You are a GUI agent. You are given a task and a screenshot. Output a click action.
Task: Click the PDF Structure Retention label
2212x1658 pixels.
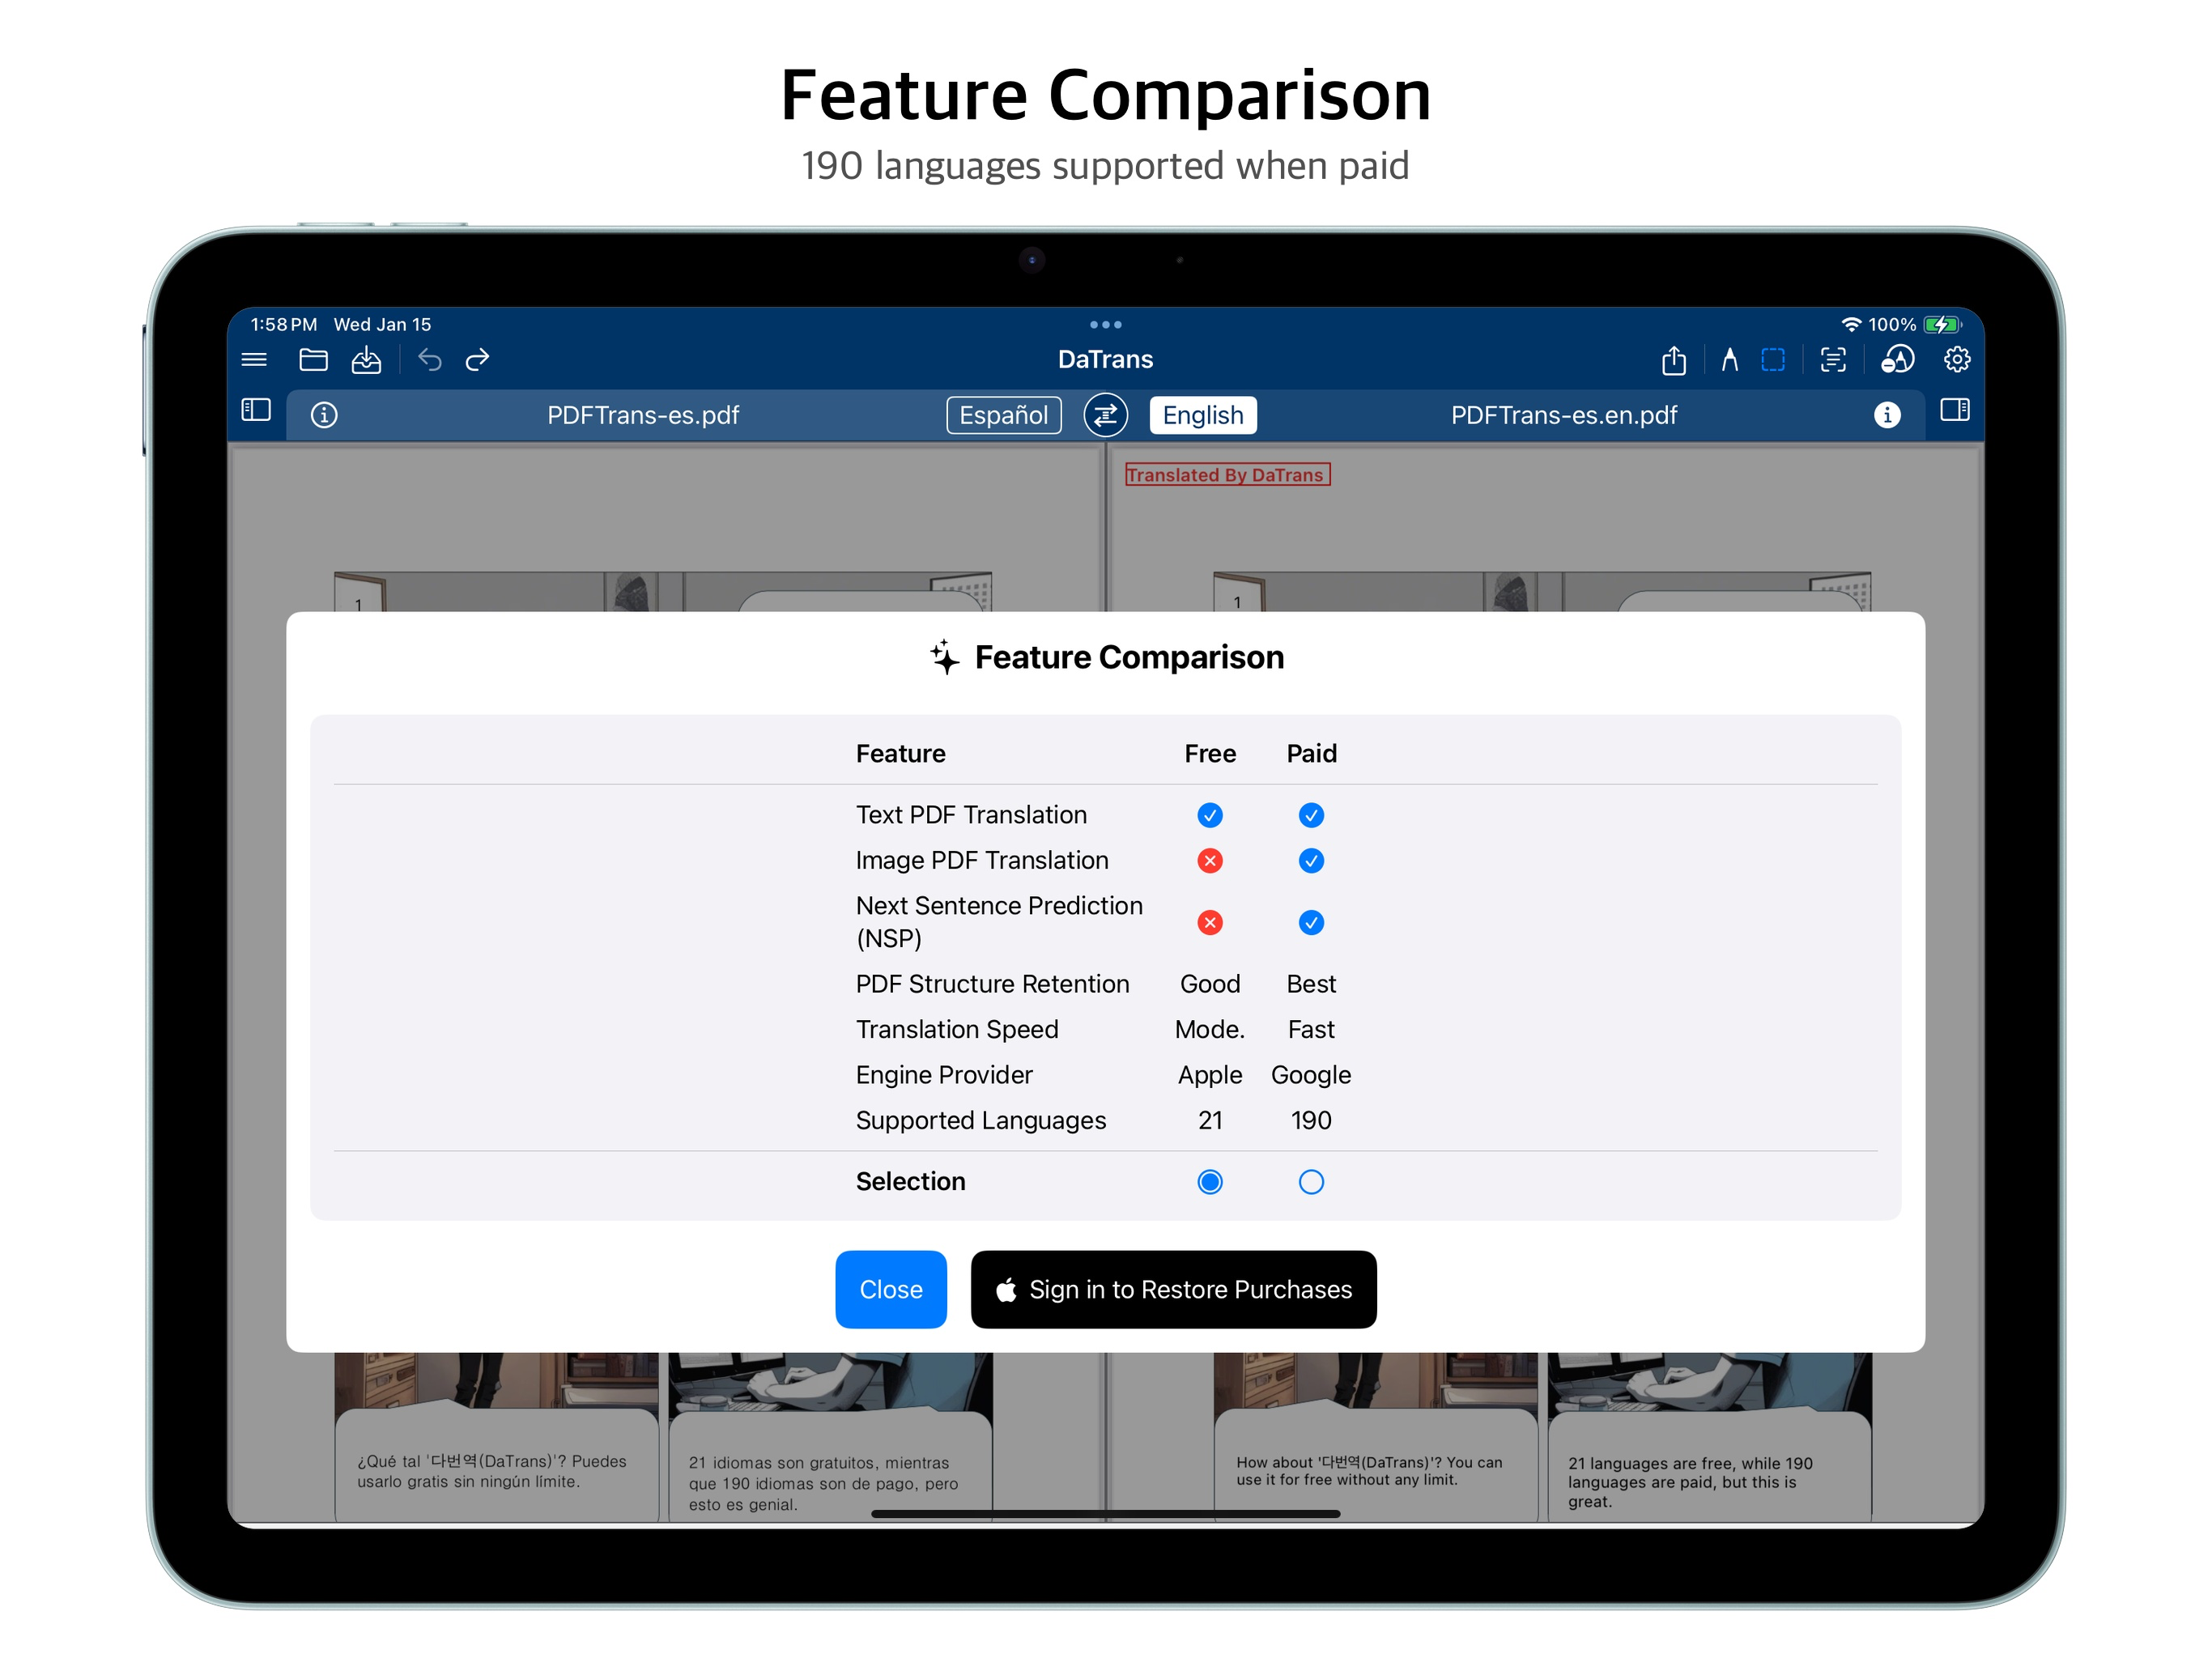(x=992, y=984)
